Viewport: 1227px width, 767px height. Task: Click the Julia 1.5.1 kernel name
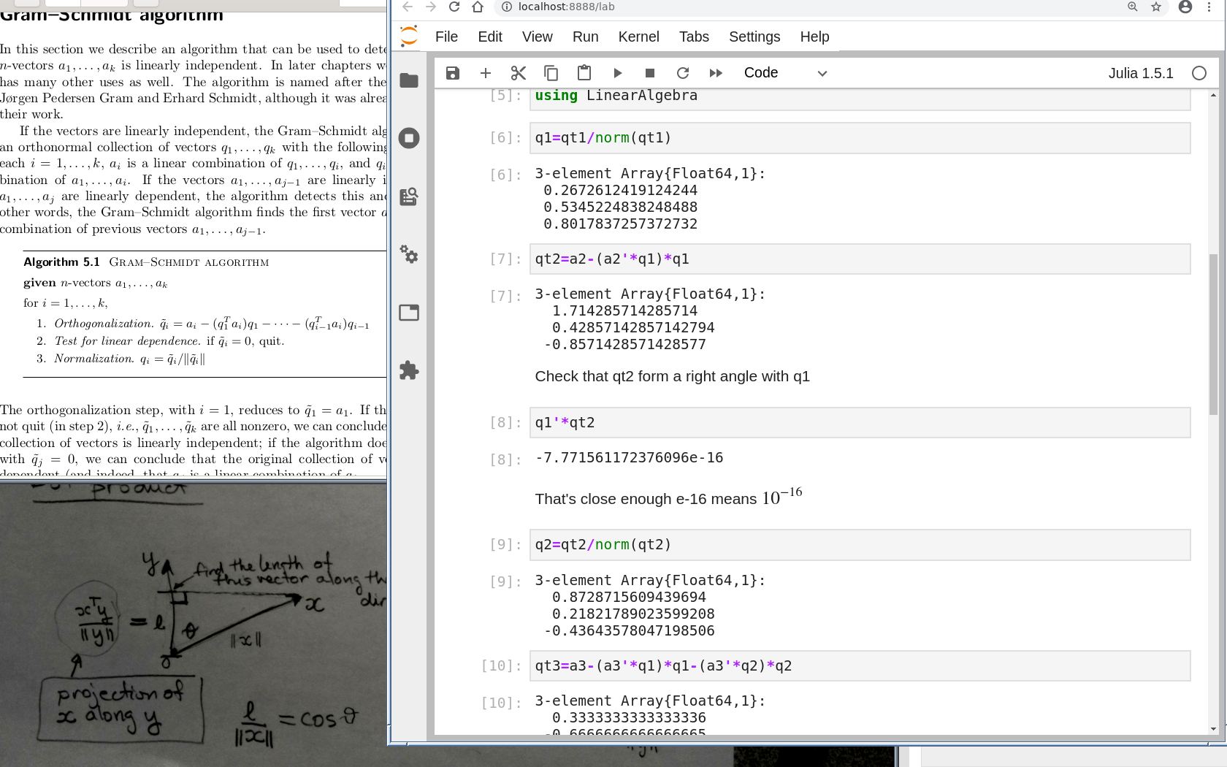(x=1140, y=73)
